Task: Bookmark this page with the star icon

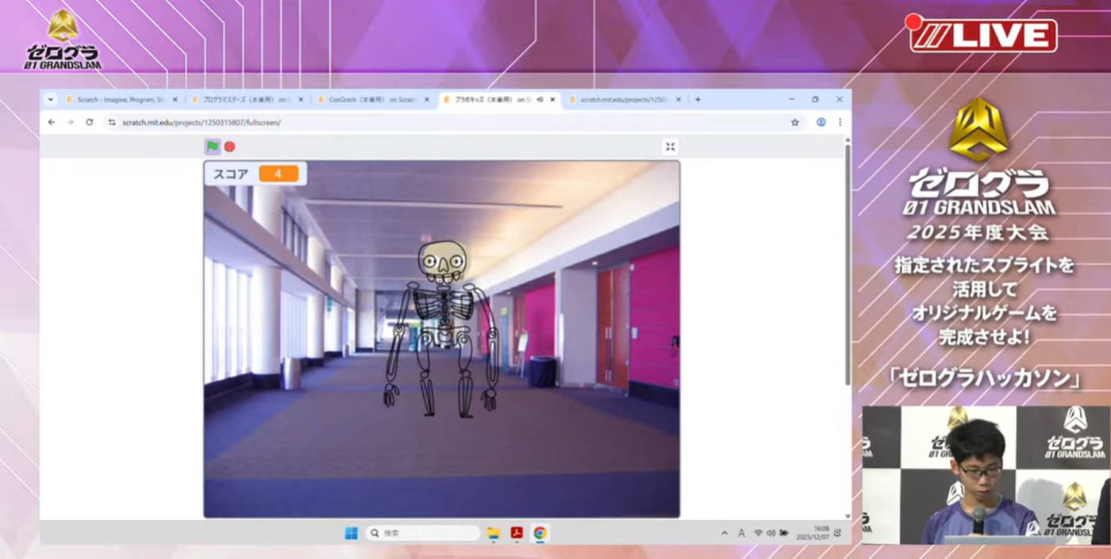Action: click(x=794, y=123)
